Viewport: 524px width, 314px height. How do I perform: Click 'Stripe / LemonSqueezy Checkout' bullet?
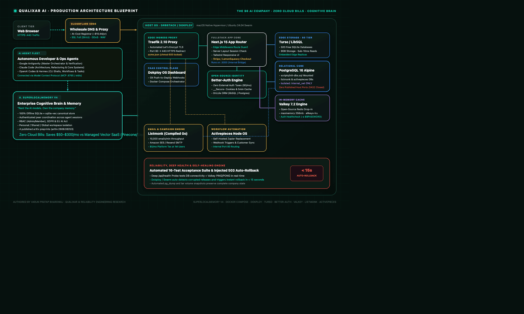point(231,59)
